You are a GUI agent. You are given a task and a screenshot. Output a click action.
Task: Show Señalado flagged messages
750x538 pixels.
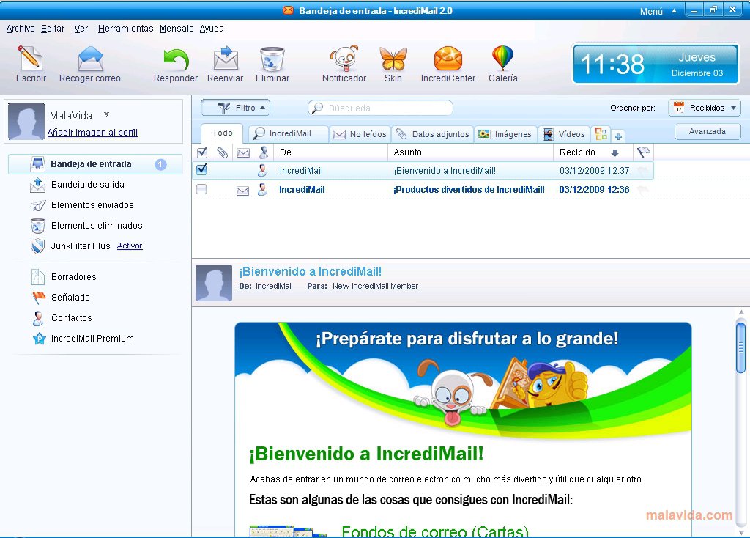tap(70, 298)
